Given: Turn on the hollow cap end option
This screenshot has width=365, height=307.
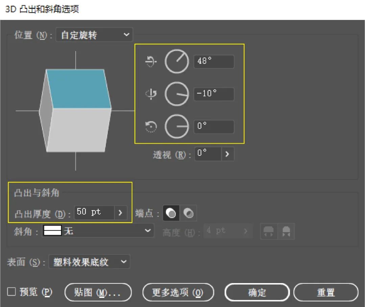Looking at the screenshot, I should pyautogui.click(x=188, y=213).
